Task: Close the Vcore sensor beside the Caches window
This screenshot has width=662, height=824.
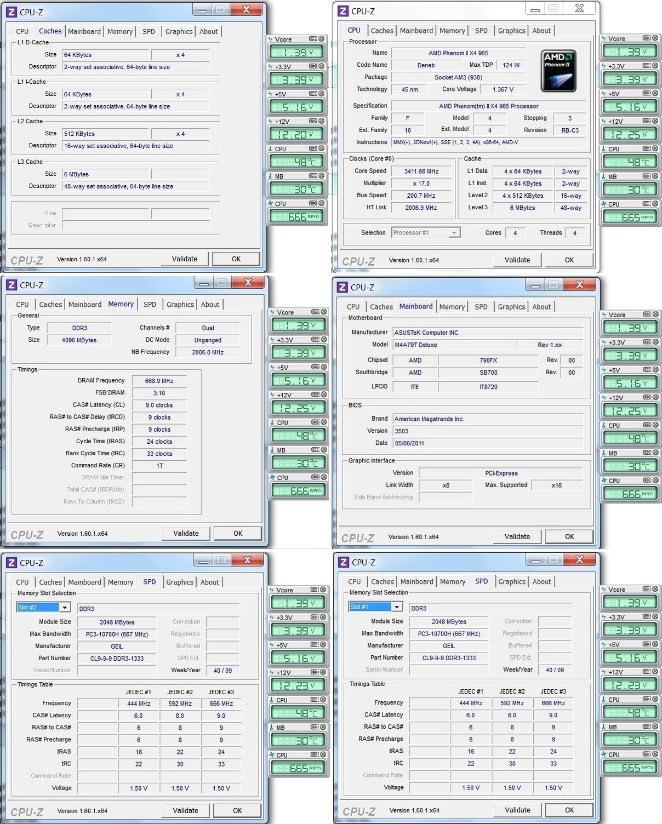Action: click(322, 39)
